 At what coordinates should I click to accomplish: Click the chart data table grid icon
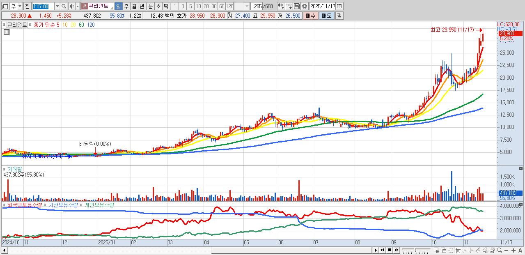[6, 32]
